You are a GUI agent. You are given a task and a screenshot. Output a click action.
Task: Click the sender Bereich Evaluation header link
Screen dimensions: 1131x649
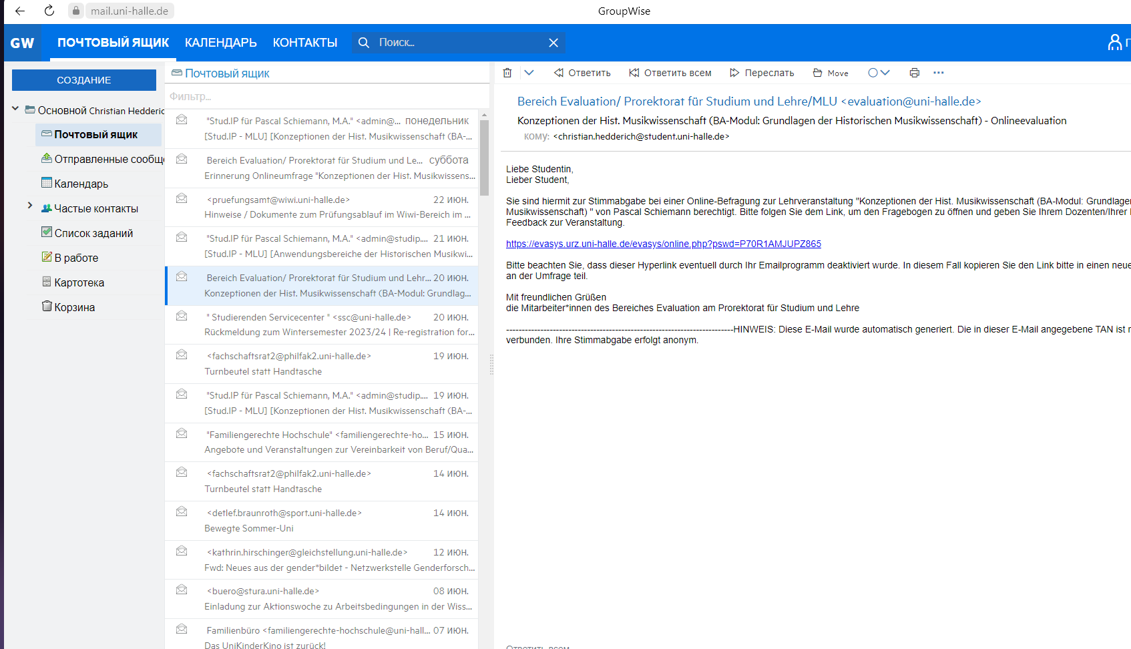pos(749,101)
